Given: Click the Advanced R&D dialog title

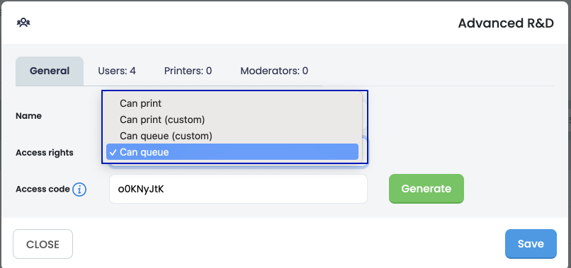Looking at the screenshot, I should coord(506,23).
